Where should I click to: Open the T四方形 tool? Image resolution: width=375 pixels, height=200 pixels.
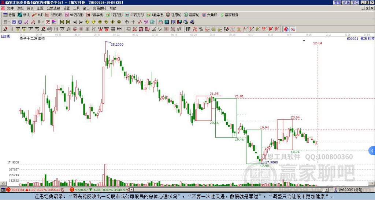pyautogui.click(x=114, y=15)
